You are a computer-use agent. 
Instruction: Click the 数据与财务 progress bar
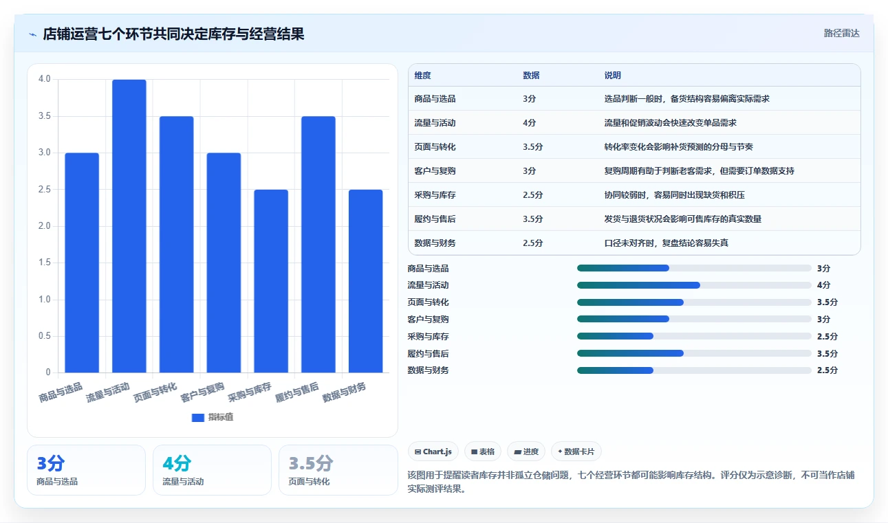tap(695, 370)
